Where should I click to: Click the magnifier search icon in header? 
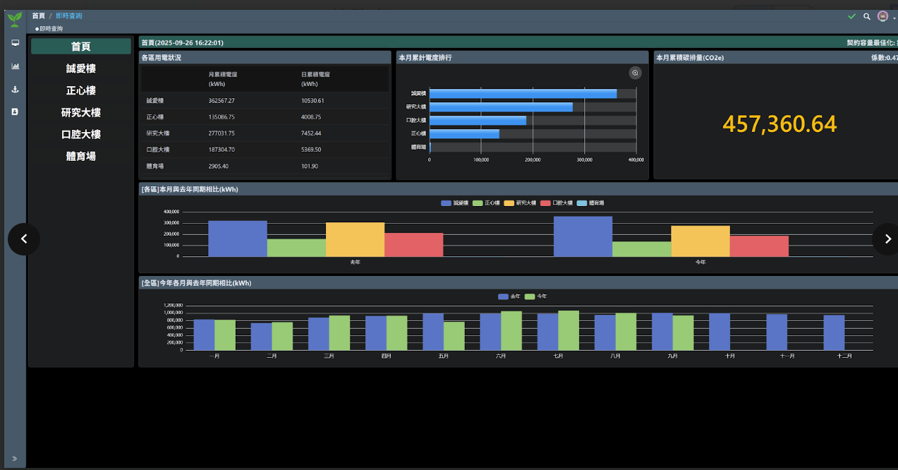(x=867, y=16)
